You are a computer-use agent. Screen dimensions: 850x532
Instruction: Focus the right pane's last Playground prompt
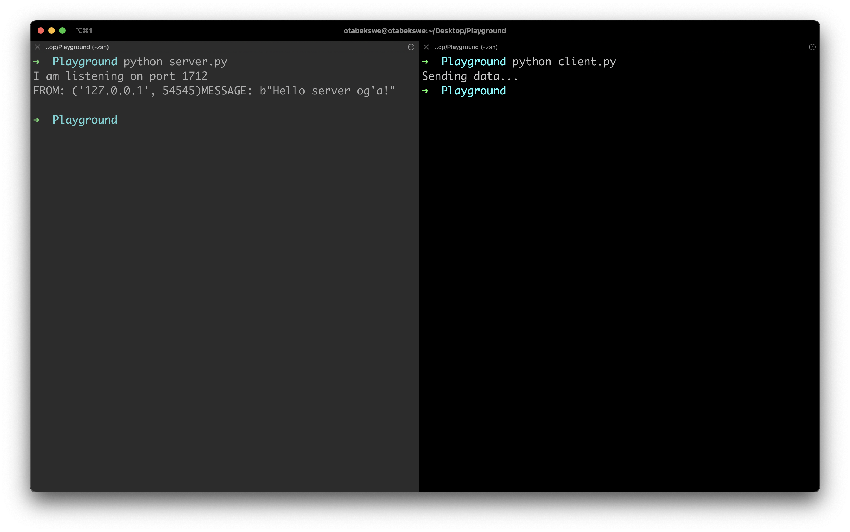pos(473,91)
